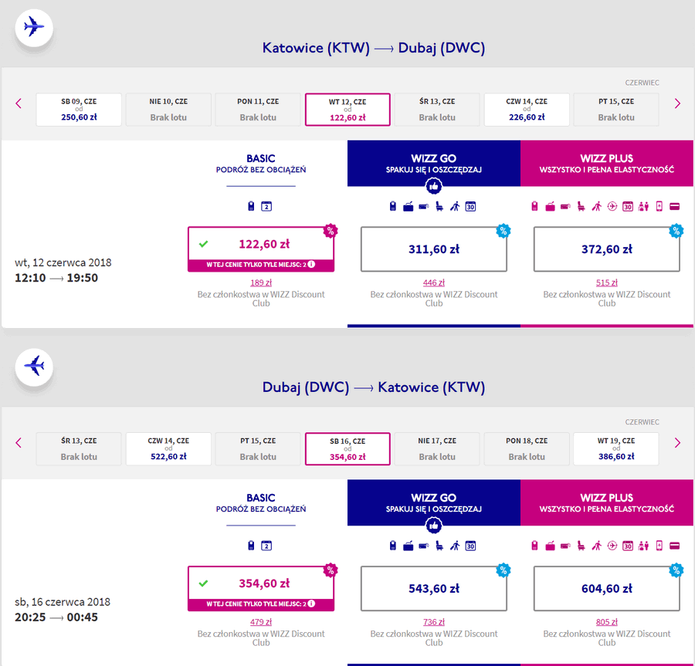Click the 736 zł non-member price link

[434, 622]
